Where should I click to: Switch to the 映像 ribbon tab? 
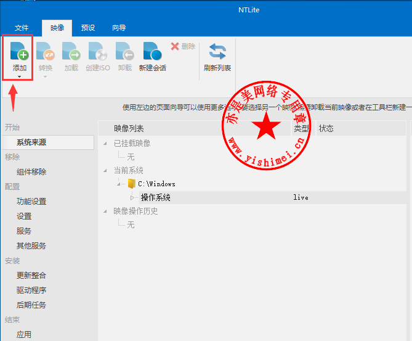point(57,28)
